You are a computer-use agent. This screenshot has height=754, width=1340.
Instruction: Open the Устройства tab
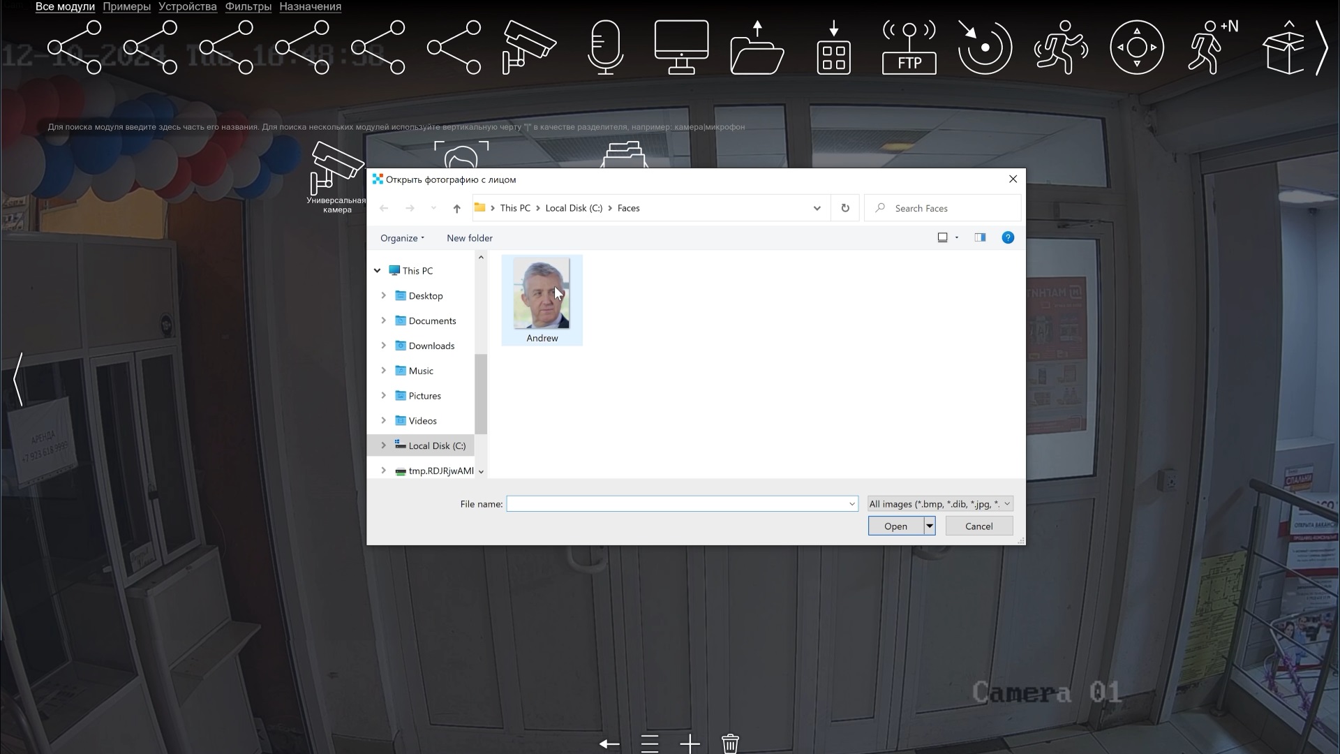tap(188, 7)
